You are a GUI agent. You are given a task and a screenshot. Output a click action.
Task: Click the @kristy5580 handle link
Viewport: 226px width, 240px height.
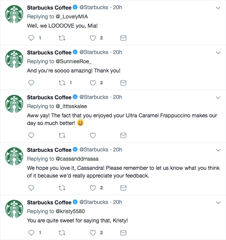[x=70, y=211]
